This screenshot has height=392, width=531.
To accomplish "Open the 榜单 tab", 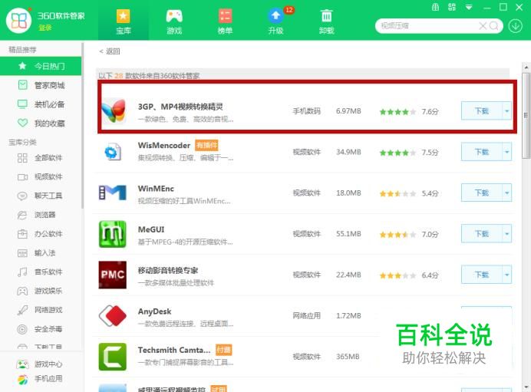I will click(225, 21).
